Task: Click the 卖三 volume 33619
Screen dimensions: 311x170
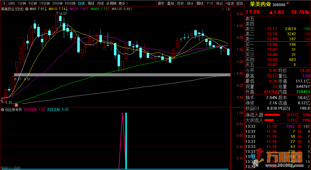Action: [x=290, y=29]
